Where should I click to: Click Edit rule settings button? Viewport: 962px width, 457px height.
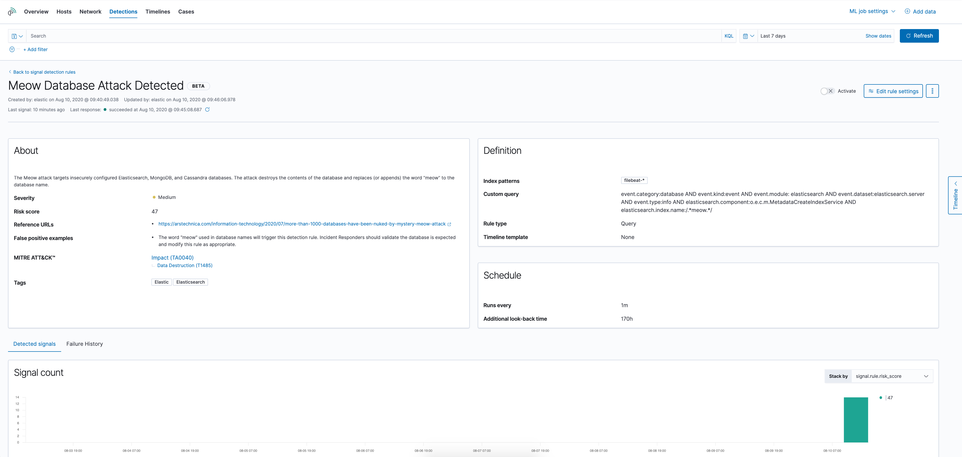pos(893,91)
